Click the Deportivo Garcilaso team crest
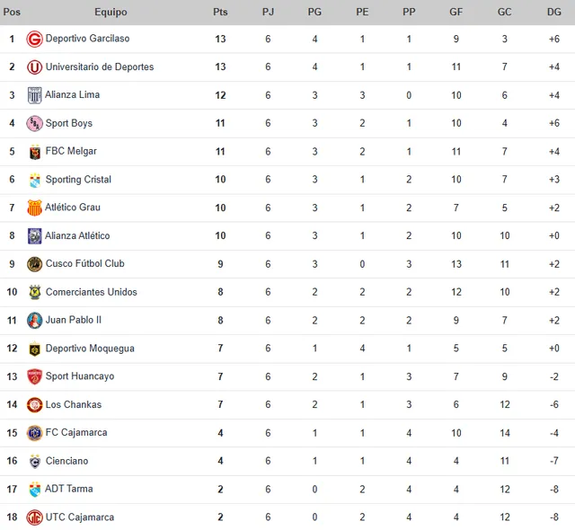Viewport: 575px width, 530px height. (34, 39)
